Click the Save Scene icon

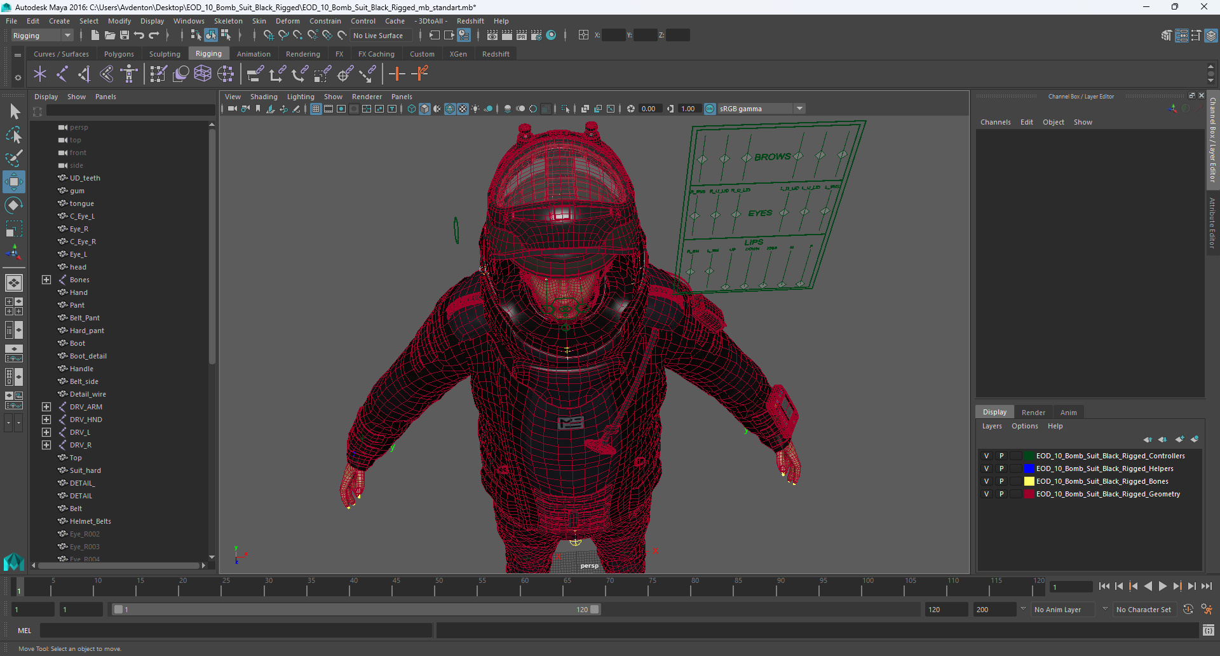click(125, 36)
